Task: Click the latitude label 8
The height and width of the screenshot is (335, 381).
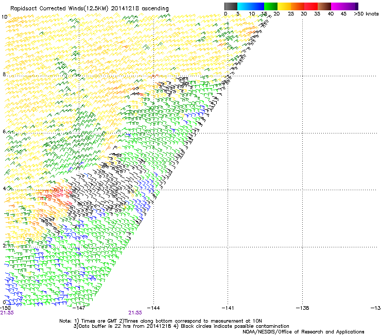Action: 4,74
